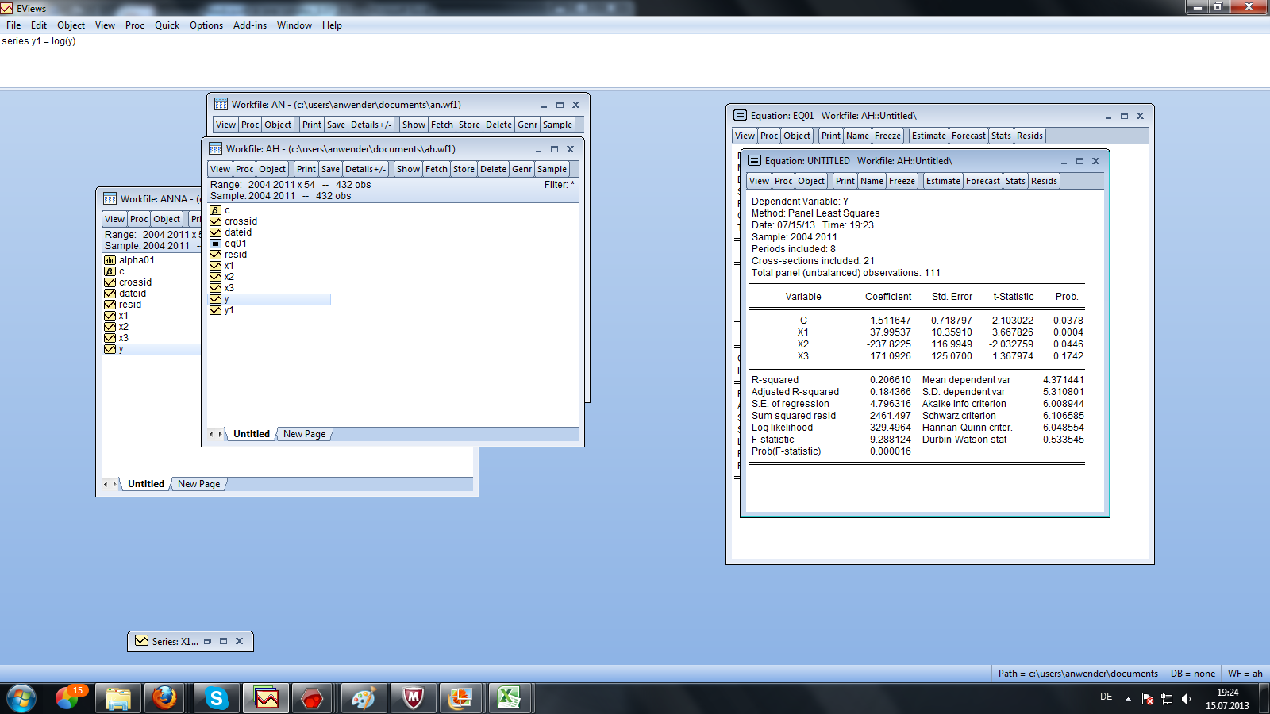Viewport: 1270px width, 714px height.
Task: Select the x2 series in Workfile ANNA
Action: point(117,327)
